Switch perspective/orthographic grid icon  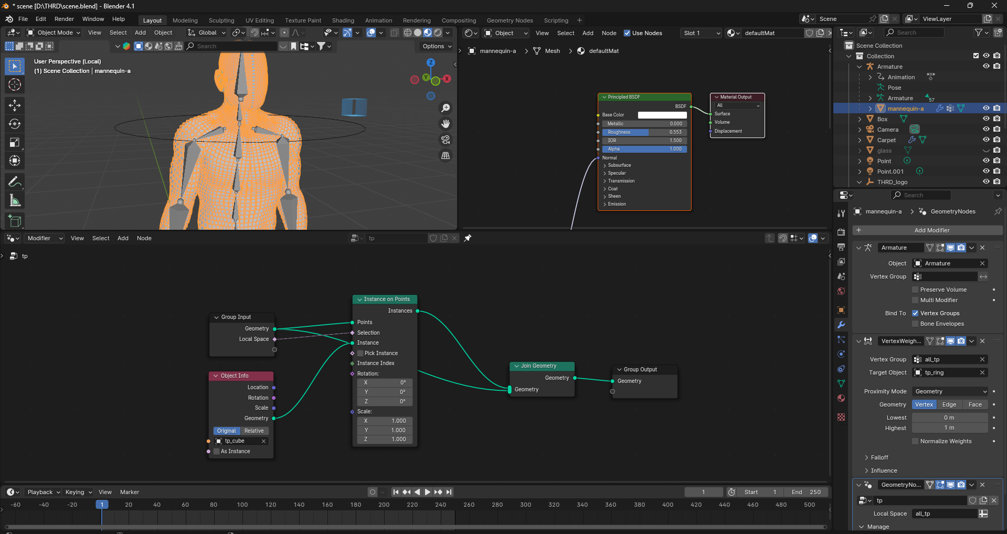pos(446,155)
